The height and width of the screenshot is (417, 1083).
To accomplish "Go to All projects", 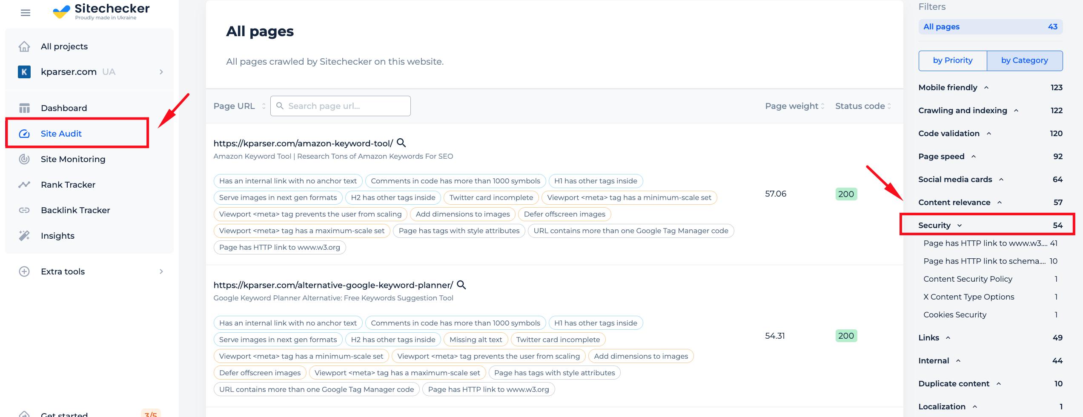I will tap(64, 46).
